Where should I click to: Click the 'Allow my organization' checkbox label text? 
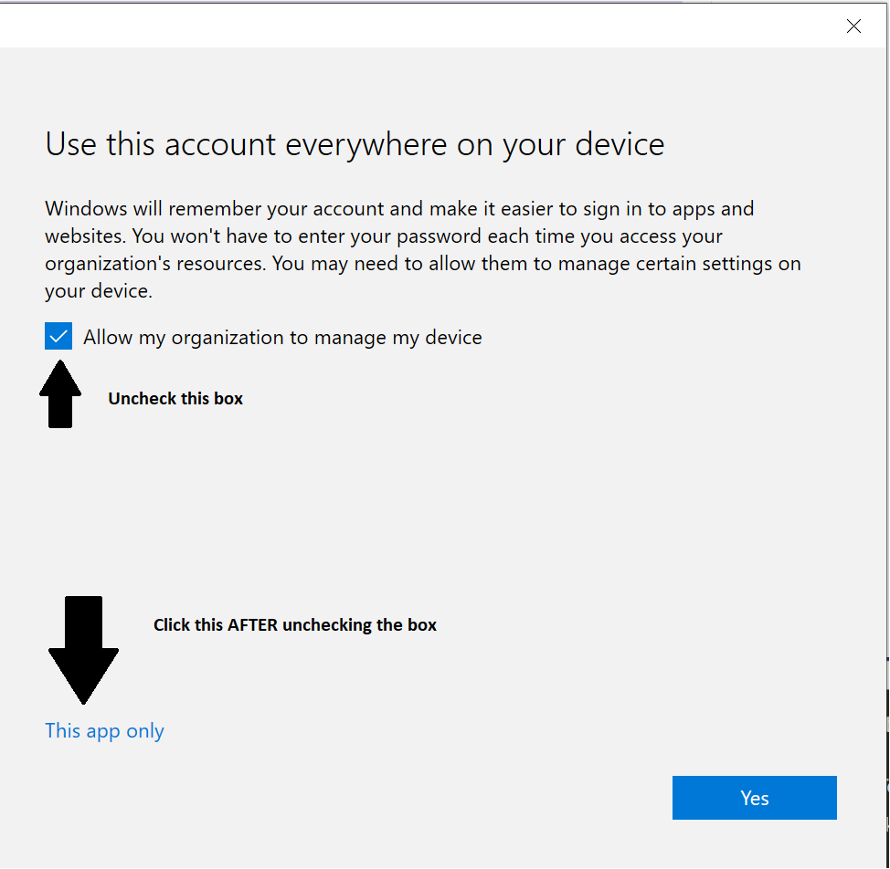click(282, 338)
